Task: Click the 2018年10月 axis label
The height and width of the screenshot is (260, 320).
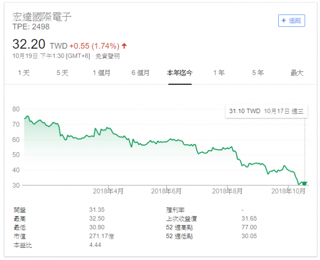Action: tap(288, 191)
